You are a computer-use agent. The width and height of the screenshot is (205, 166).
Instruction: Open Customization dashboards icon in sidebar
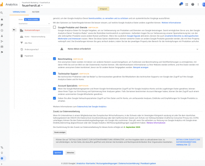2,25
